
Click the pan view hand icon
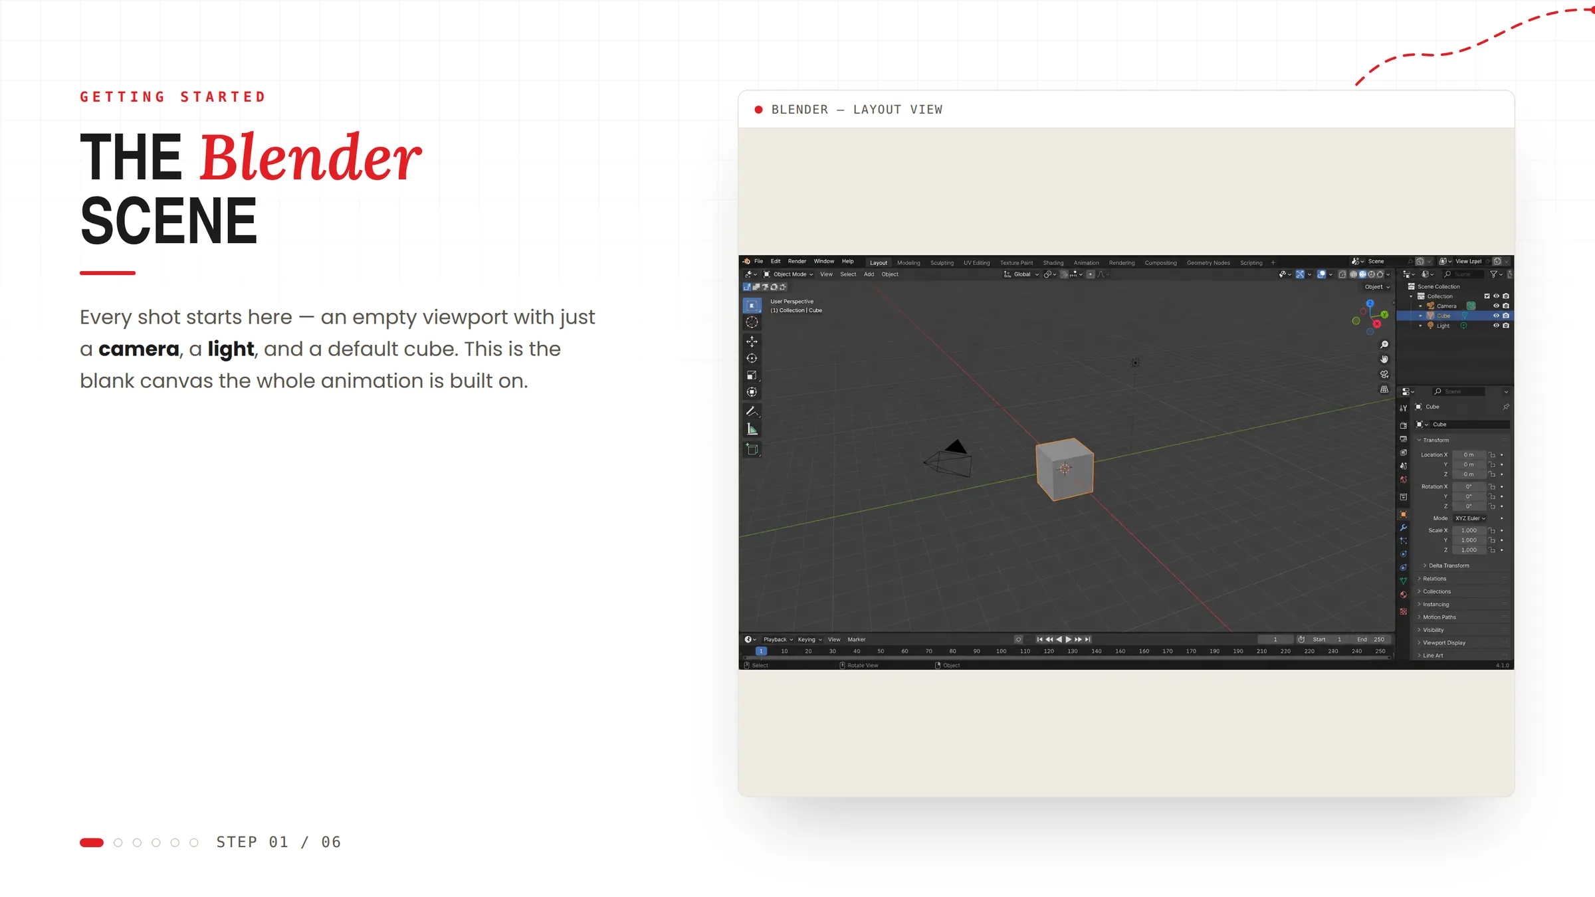click(x=1384, y=359)
